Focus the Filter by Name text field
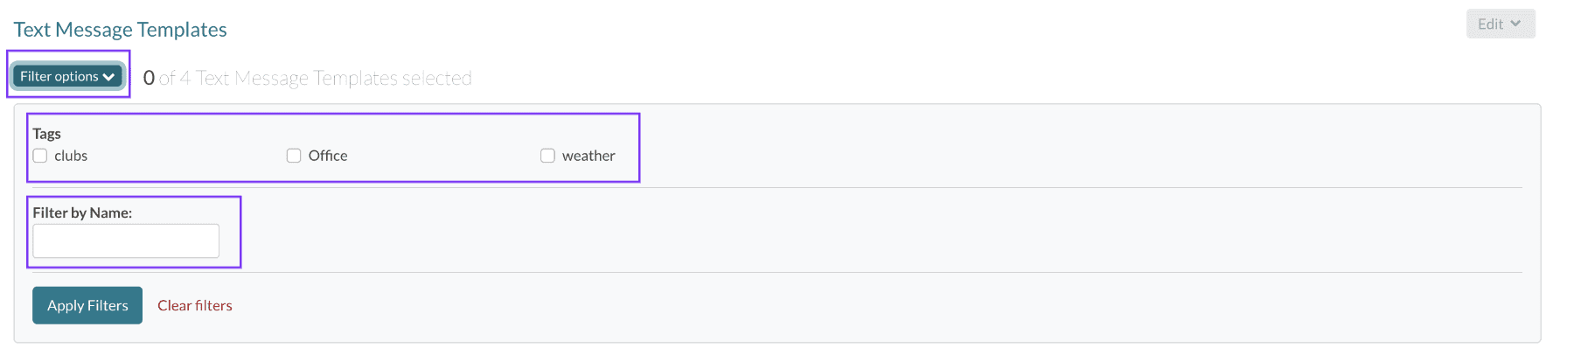 point(126,240)
